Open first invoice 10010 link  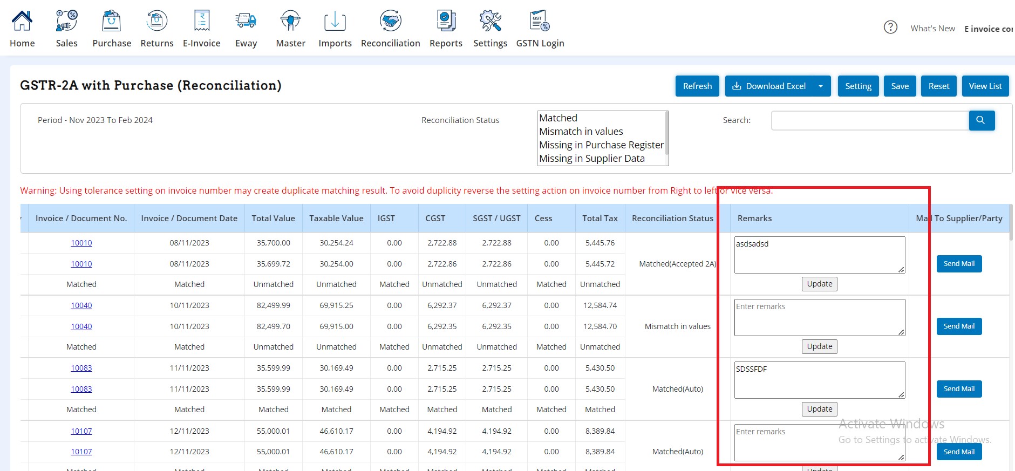[81, 243]
